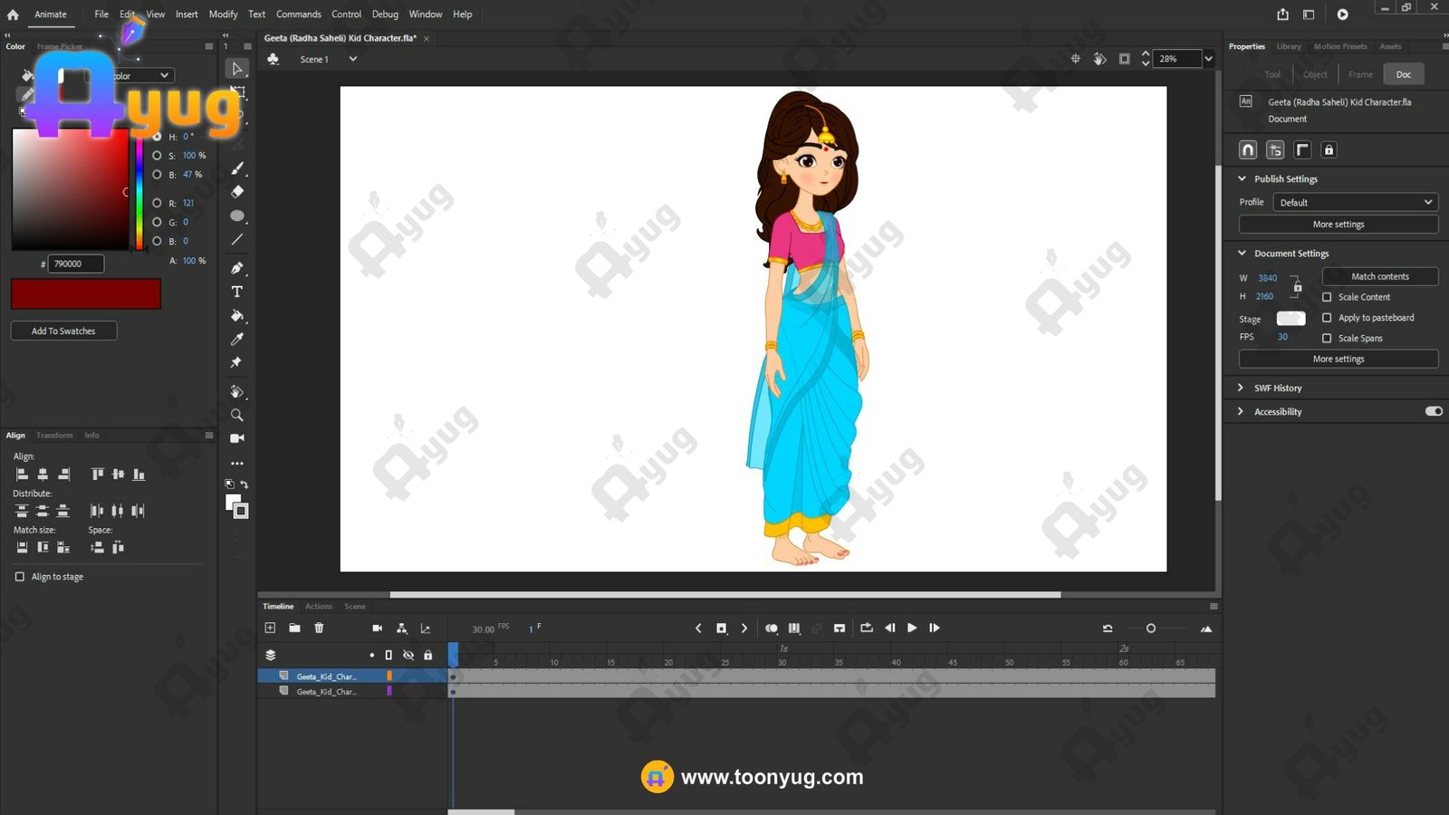Open the Window menu
Viewport: 1449px width, 815px height.
(426, 14)
